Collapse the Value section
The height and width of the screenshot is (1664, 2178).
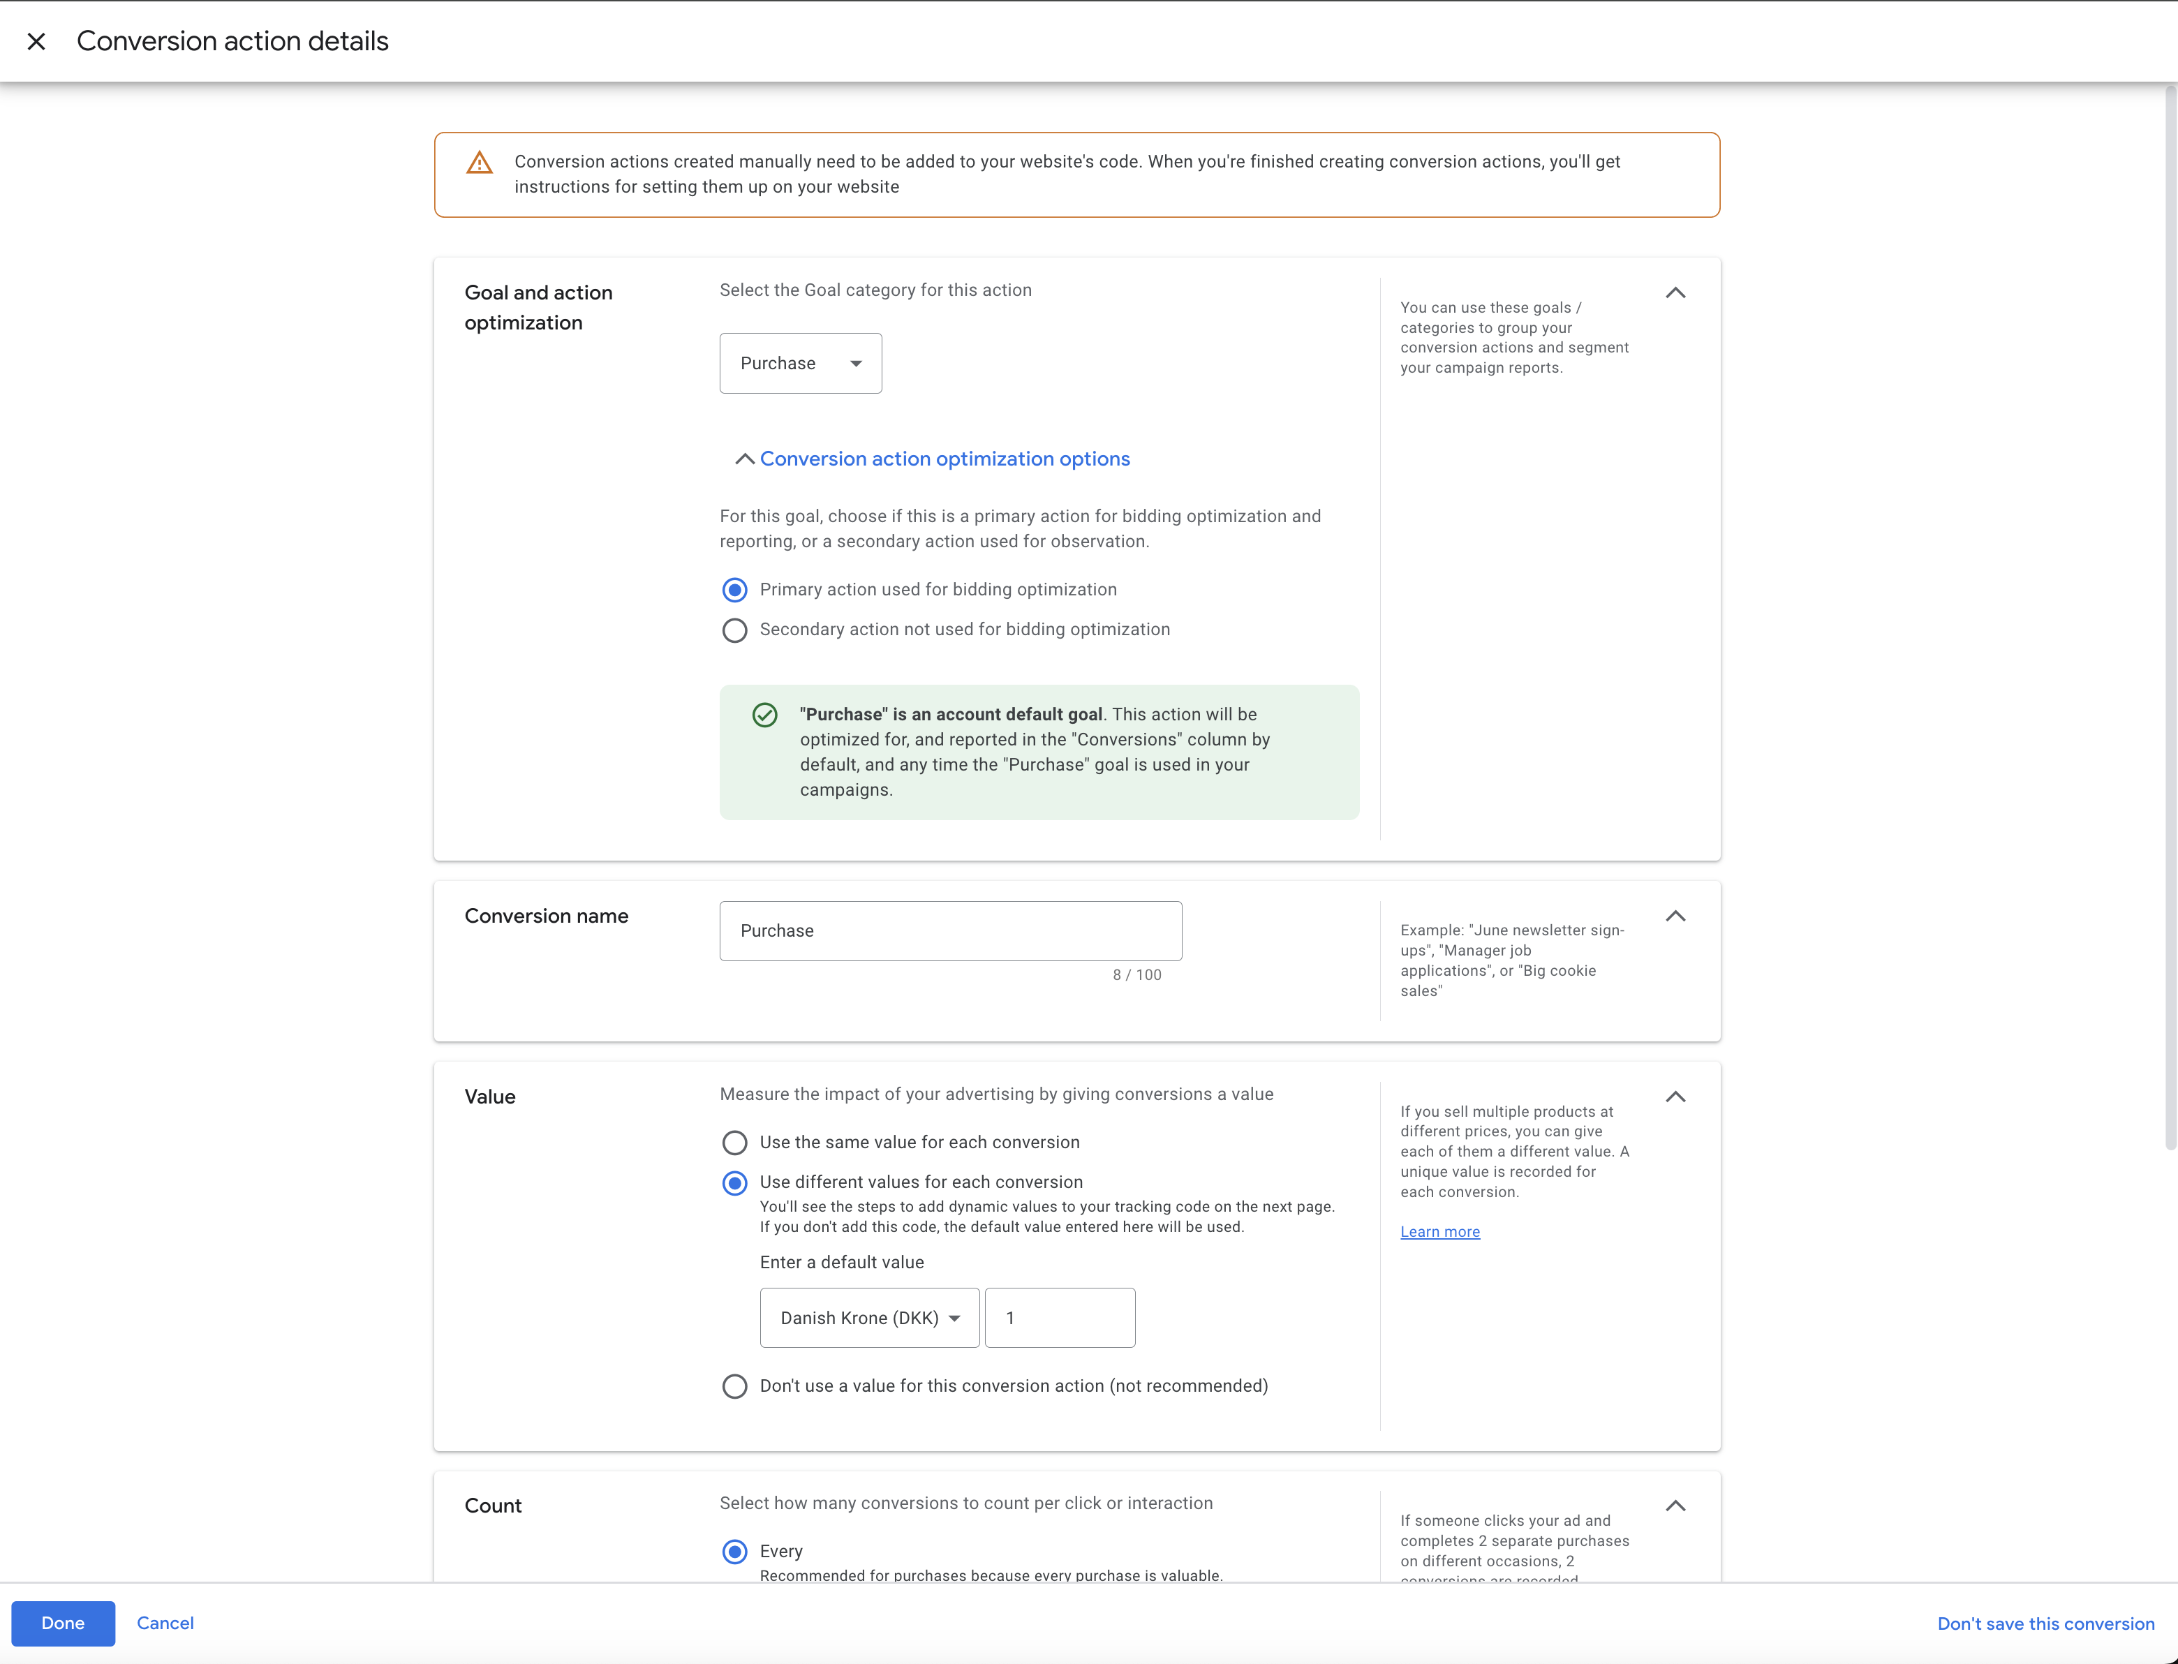tap(1677, 1097)
